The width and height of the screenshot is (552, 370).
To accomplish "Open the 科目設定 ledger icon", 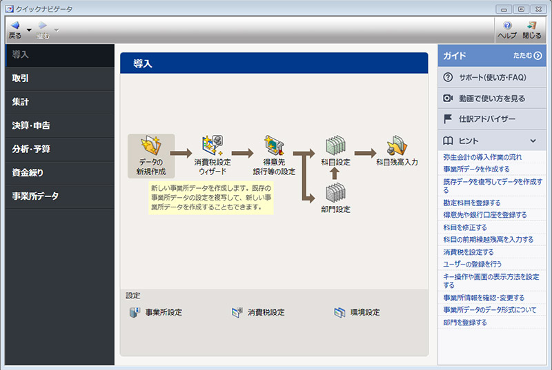I will (x=335, y=145).
